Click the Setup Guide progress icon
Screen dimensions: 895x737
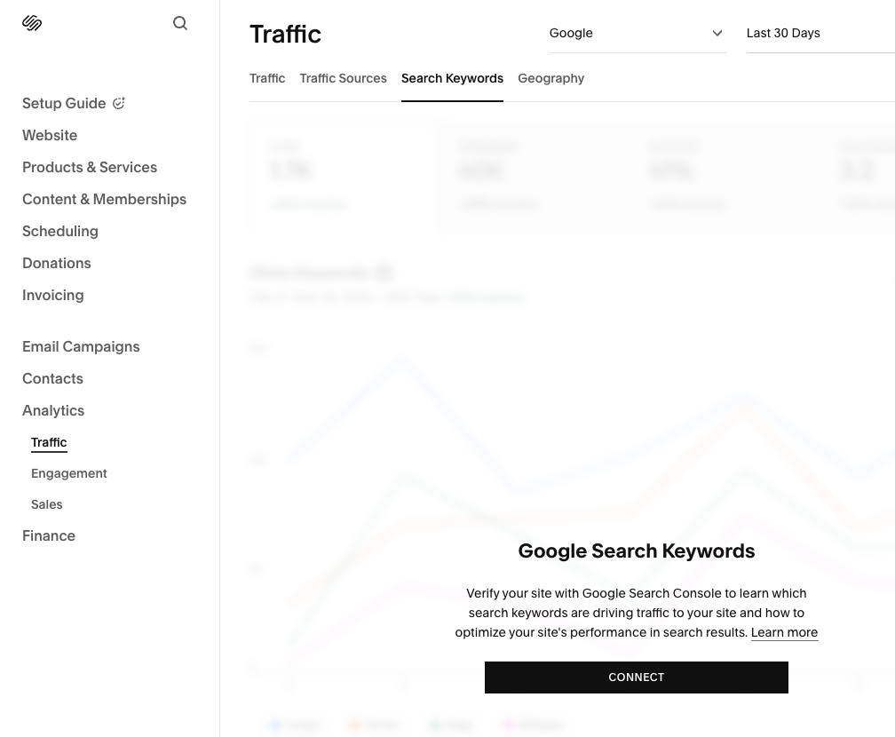click(119, 103)
